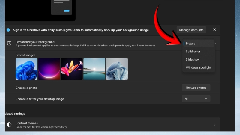The width and height of the screenshot is (240, 135).
Task: Select the blue bloom recent image
Action: 26,69
